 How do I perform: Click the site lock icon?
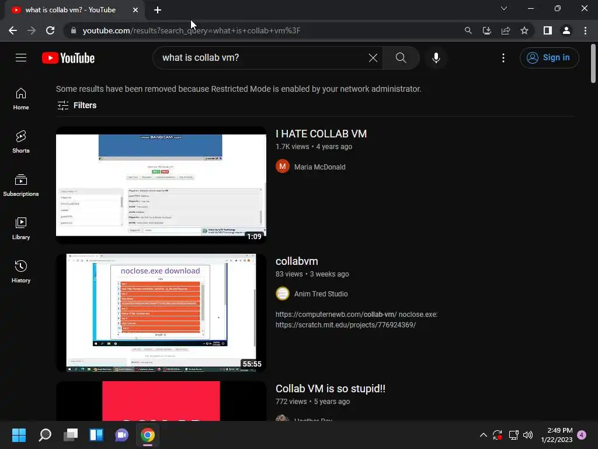[x=74, y=30]
